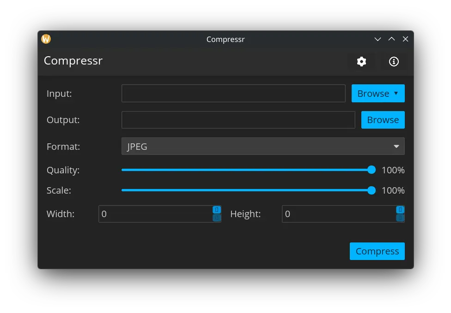451x313 pixels.
Task: Open the Input Browse dropdown button
Action: point(378,93)
